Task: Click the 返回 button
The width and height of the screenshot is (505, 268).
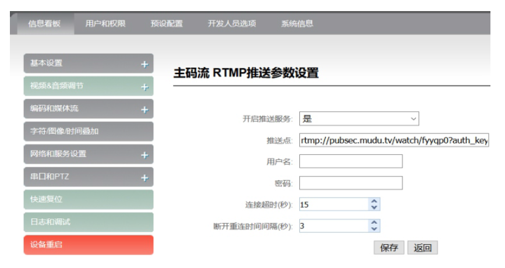Action: pyautogui.click(x=422, y=248)
